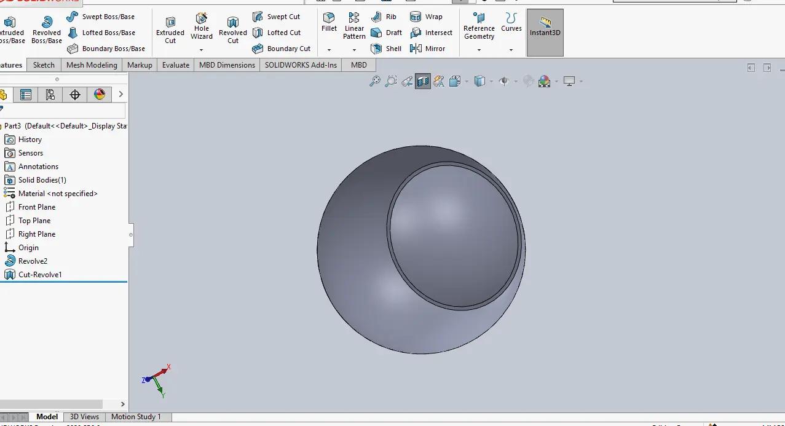Open the Hide/Show Items dropdown arrow
This screenshot has width=785, height=426.
[515, 81]
